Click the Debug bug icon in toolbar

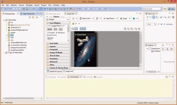click(45, 9)
